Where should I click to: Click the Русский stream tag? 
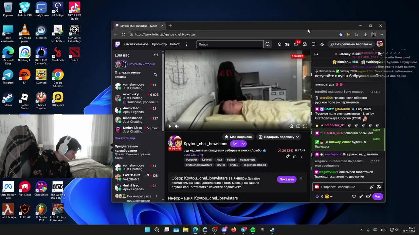pos(191,160)
